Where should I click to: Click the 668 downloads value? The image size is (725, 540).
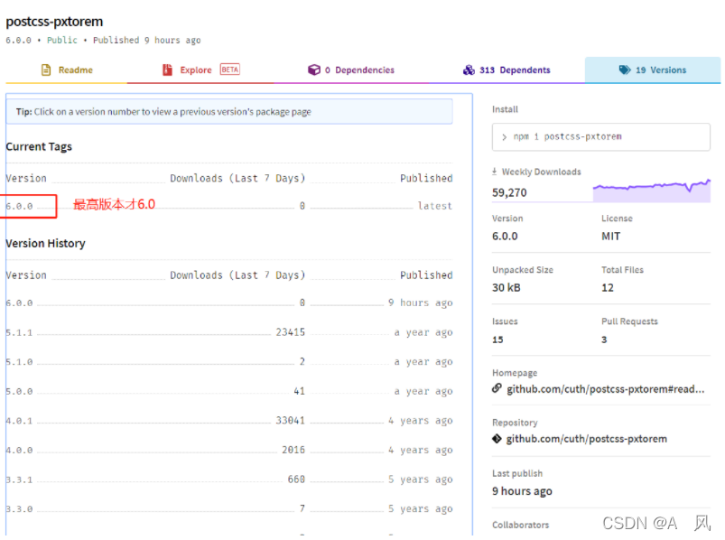click(296, 479)
